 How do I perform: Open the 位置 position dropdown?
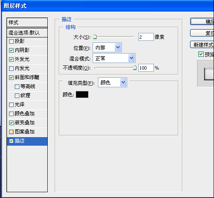pyautogui.click(x=107, y=47)
